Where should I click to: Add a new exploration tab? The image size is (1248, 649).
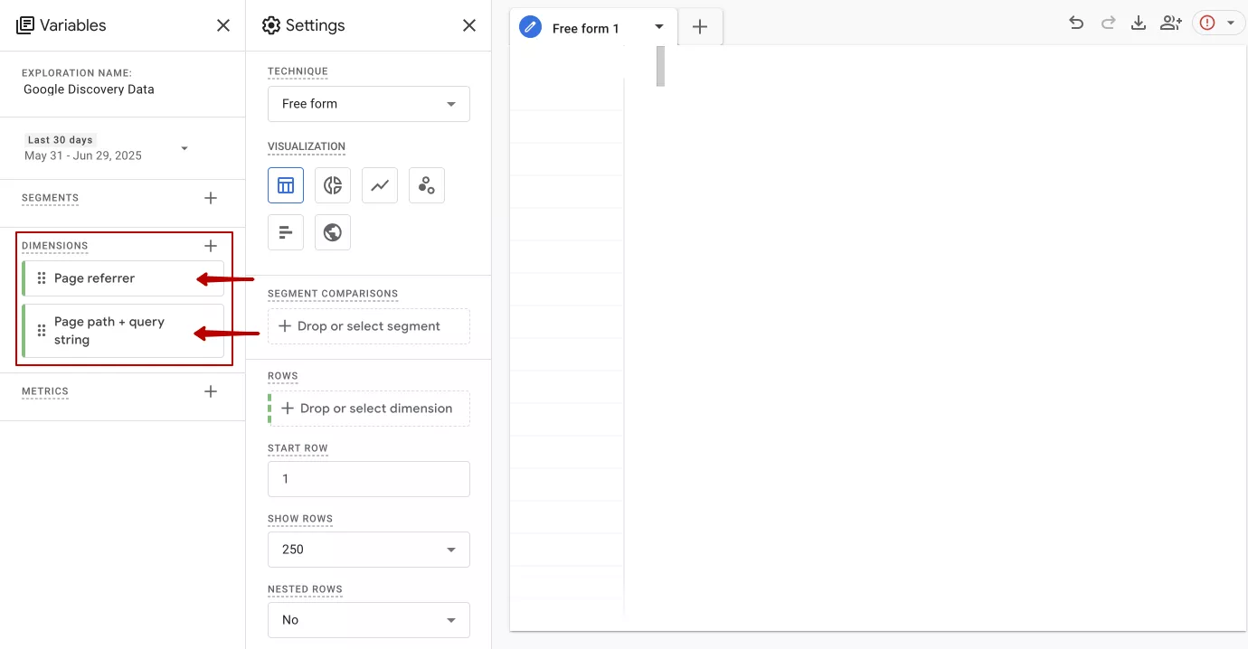(700, 27)
